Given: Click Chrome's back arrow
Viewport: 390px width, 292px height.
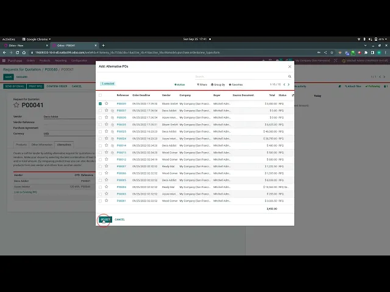Looking at the screenshot, I should point(4,53).
